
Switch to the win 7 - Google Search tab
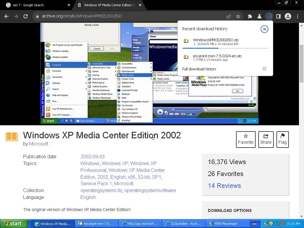37,5
